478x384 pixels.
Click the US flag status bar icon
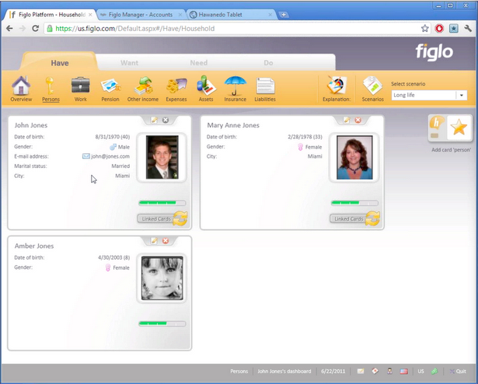(x=404, y=372)
